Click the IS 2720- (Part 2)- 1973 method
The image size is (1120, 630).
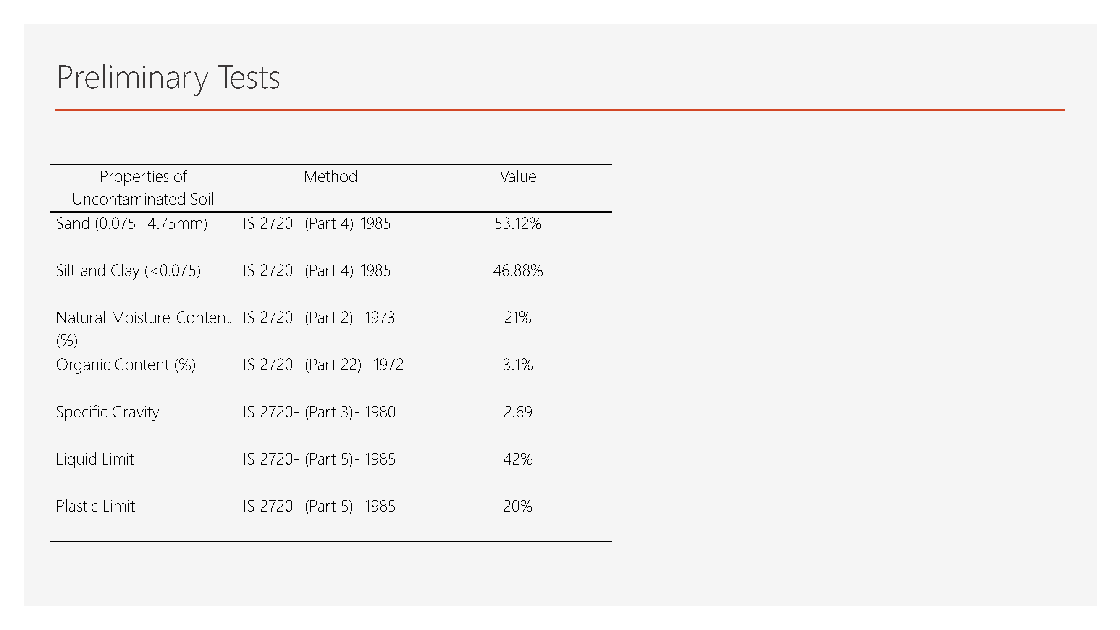coord(319,318)
